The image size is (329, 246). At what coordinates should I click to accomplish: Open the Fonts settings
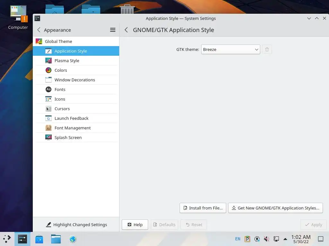pyautogui.click(x=76, y=90)
